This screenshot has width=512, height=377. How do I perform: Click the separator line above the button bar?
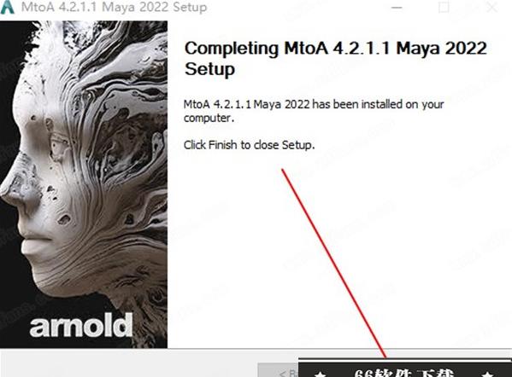(x=256, y=349)
